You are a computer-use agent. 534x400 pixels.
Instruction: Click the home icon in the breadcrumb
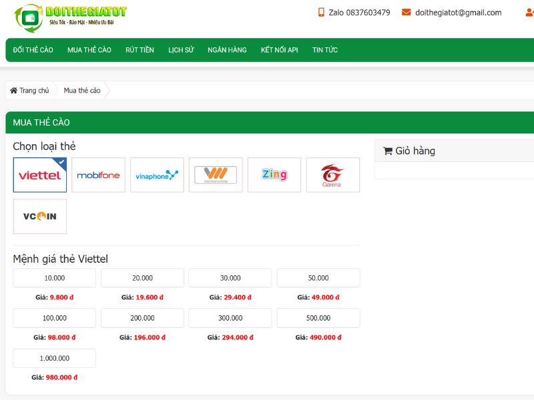[13, 91]
